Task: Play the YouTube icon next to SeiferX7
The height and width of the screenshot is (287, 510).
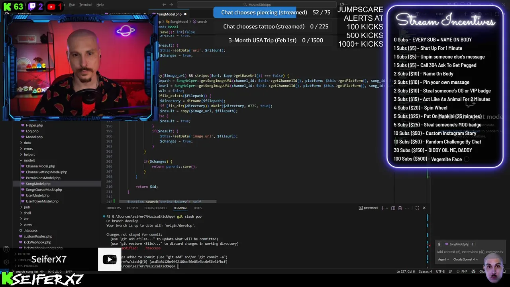Action: tap(110, 259)
